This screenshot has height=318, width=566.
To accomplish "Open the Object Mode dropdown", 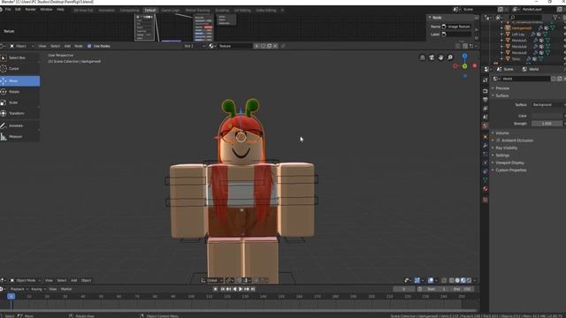I will click(25, 280).
